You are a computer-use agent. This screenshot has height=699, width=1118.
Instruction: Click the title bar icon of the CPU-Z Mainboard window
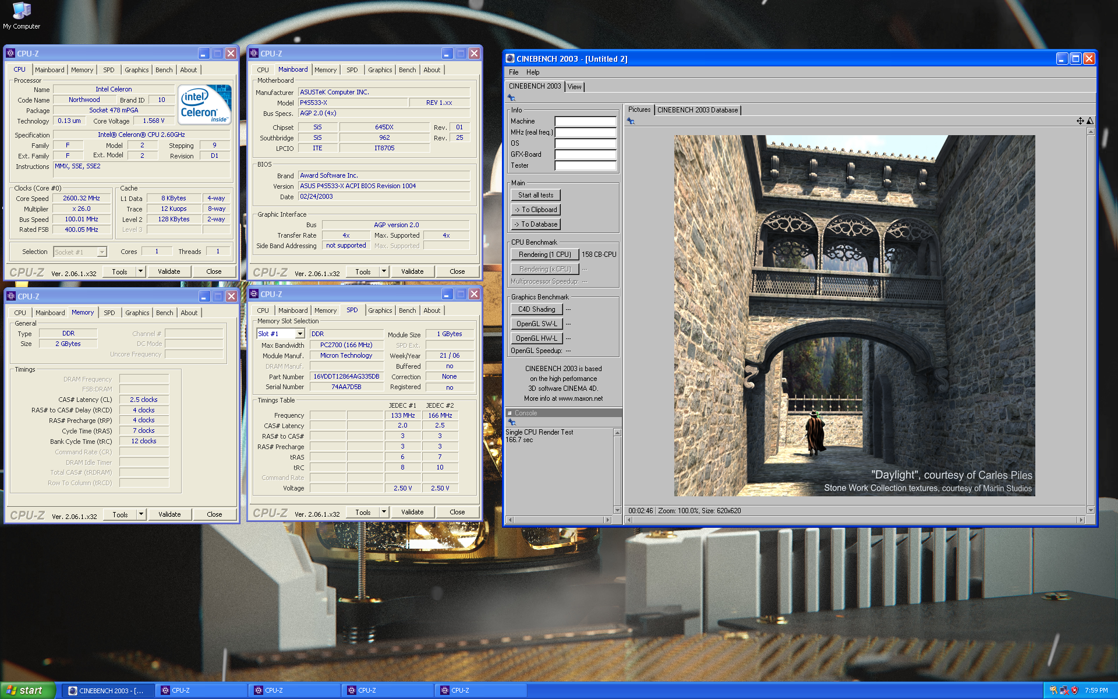coord(254,54)
